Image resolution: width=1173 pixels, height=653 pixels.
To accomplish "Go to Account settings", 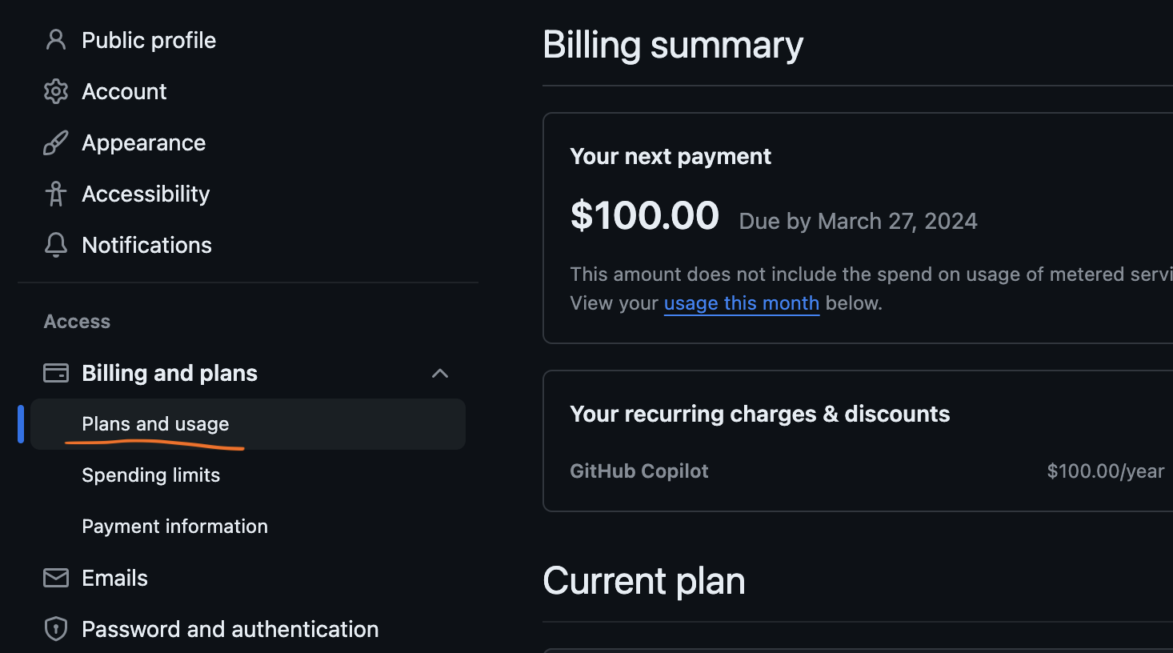I will tap(124, 91).
